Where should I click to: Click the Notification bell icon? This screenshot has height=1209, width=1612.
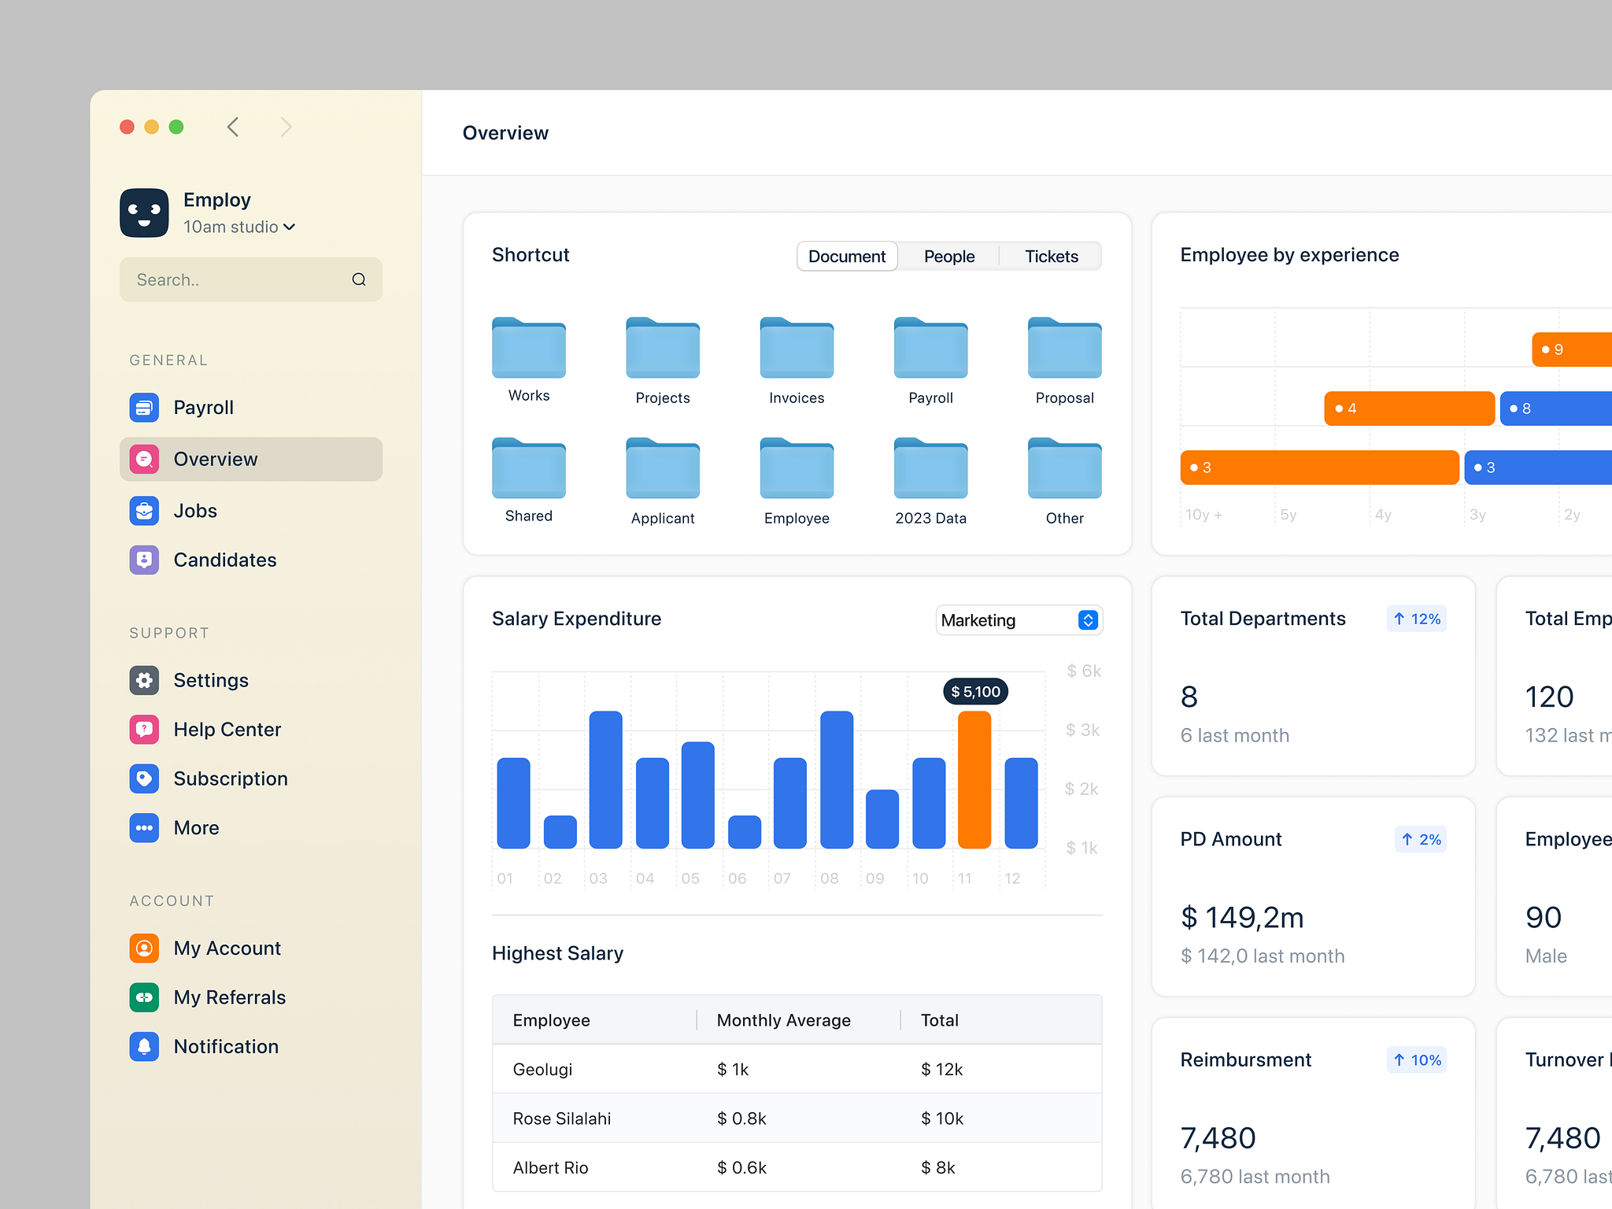[144, 1047]
